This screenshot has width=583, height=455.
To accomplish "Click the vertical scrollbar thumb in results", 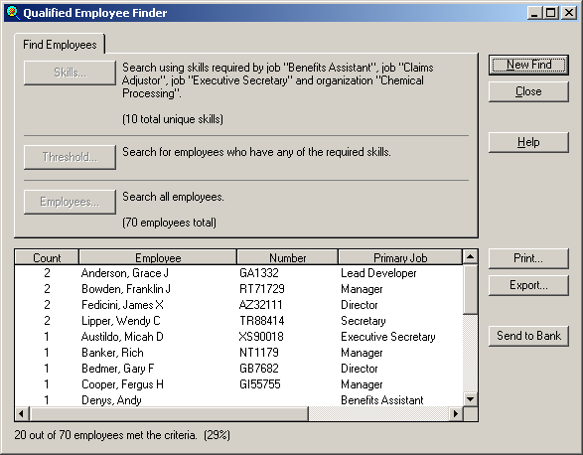I will pos(471,289).
